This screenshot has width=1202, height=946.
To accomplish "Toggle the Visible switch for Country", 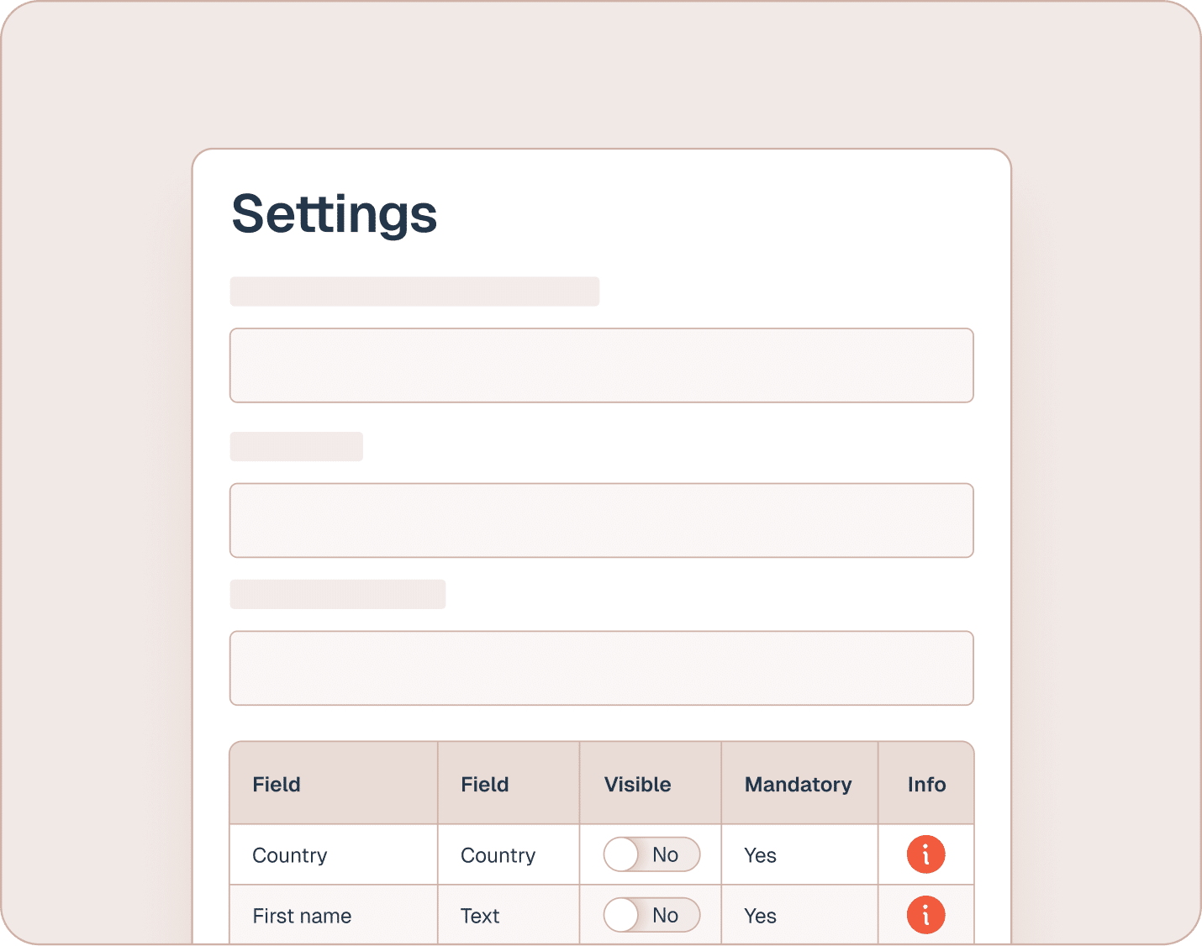I will point(651,854).
